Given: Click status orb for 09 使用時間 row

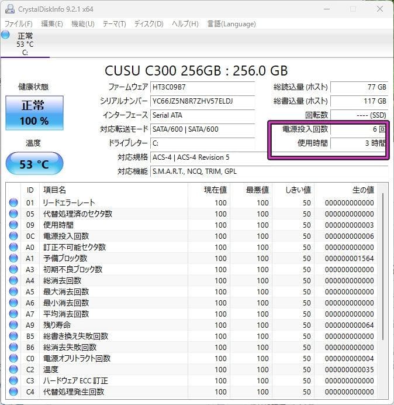Looking at the screenshot, I should (13, 225).
